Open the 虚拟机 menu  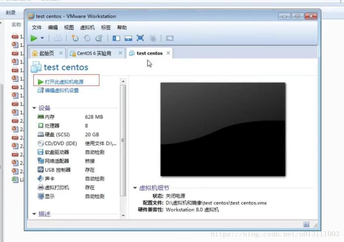pyautogui.click(x=87, y=27)
